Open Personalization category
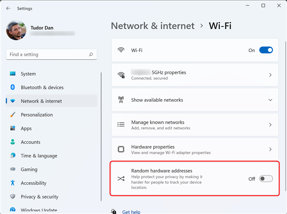Screen dimensions: 287x214 point(51,115)
